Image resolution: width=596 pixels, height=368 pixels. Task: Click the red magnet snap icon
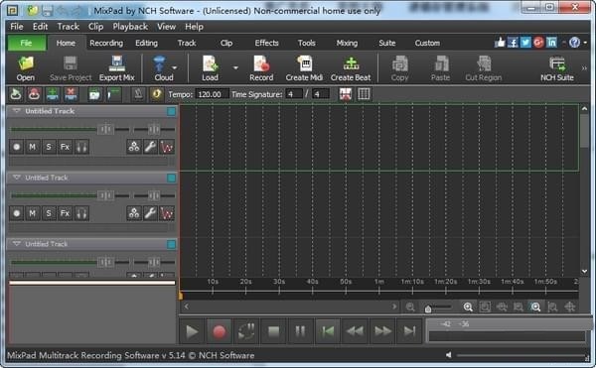pyautogui.click(x=346, y=94)
